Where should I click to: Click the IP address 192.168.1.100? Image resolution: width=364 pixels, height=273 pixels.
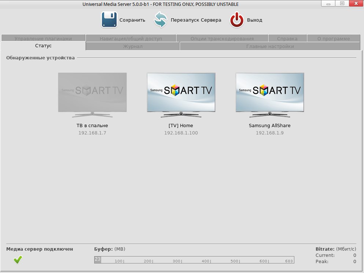[x=181, y=133]
